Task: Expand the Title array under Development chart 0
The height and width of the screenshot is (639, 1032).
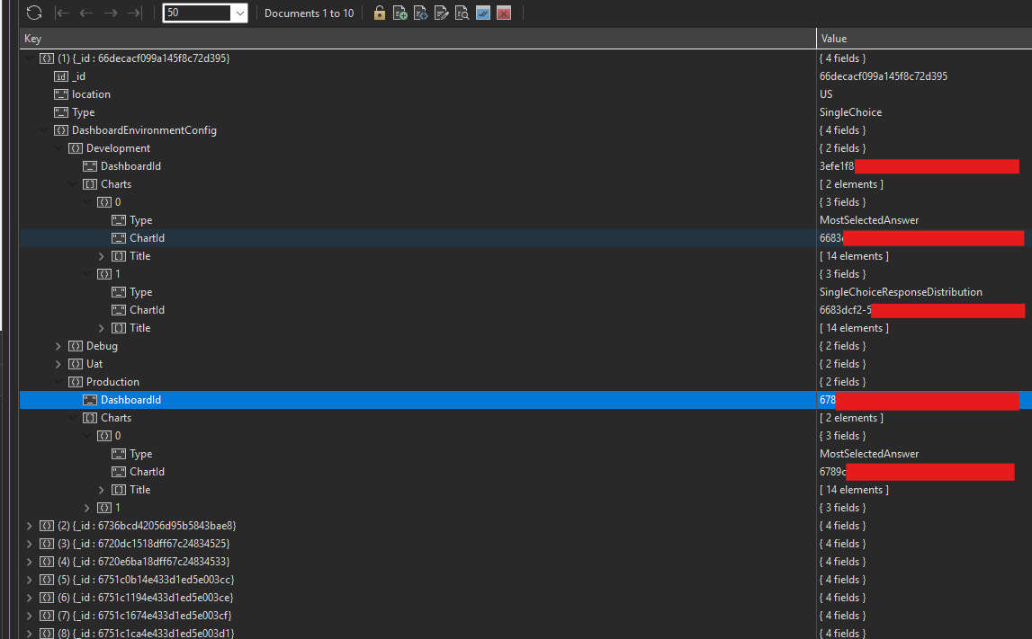Action: click(102, 256)
